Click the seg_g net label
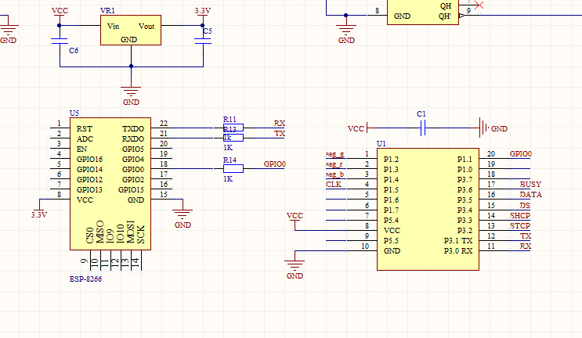582x338 pixels. point(335,154)
